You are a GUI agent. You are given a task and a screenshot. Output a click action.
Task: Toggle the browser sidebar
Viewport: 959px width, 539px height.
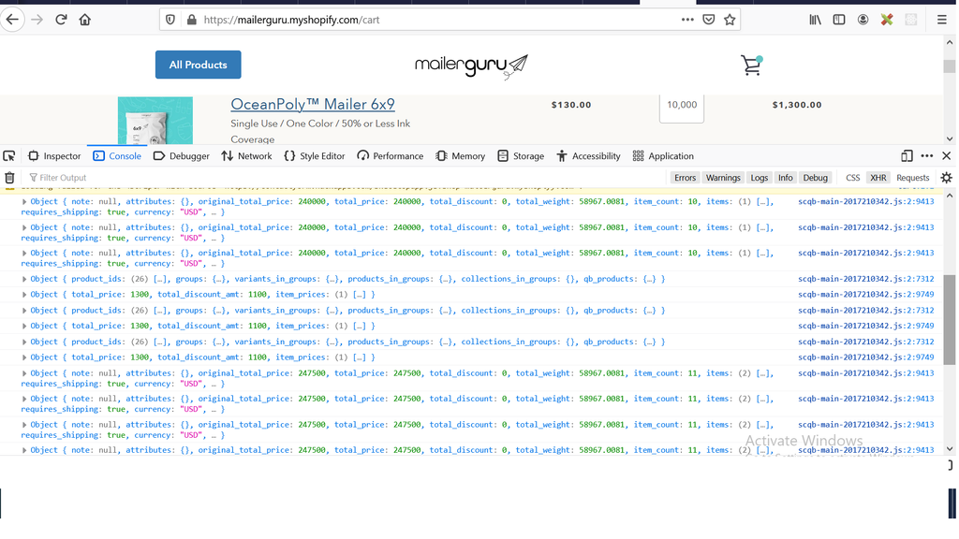click(839, 20)
